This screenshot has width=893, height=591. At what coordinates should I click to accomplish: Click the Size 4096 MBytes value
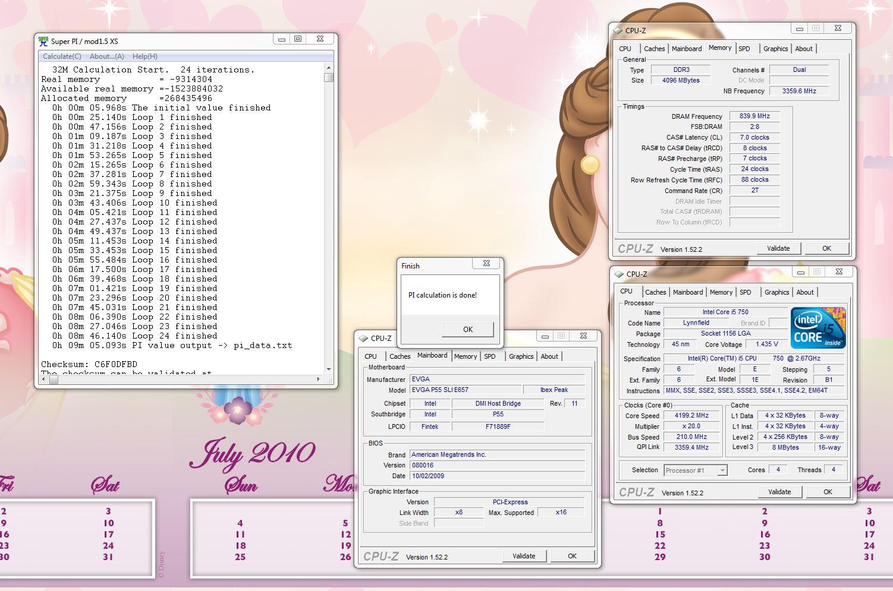(681, 80)
